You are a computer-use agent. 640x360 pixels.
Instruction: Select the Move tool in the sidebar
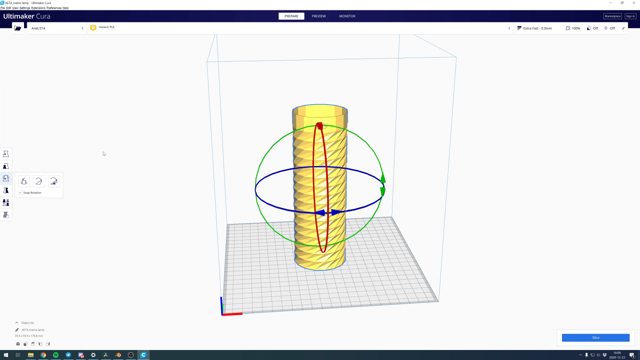6,154
